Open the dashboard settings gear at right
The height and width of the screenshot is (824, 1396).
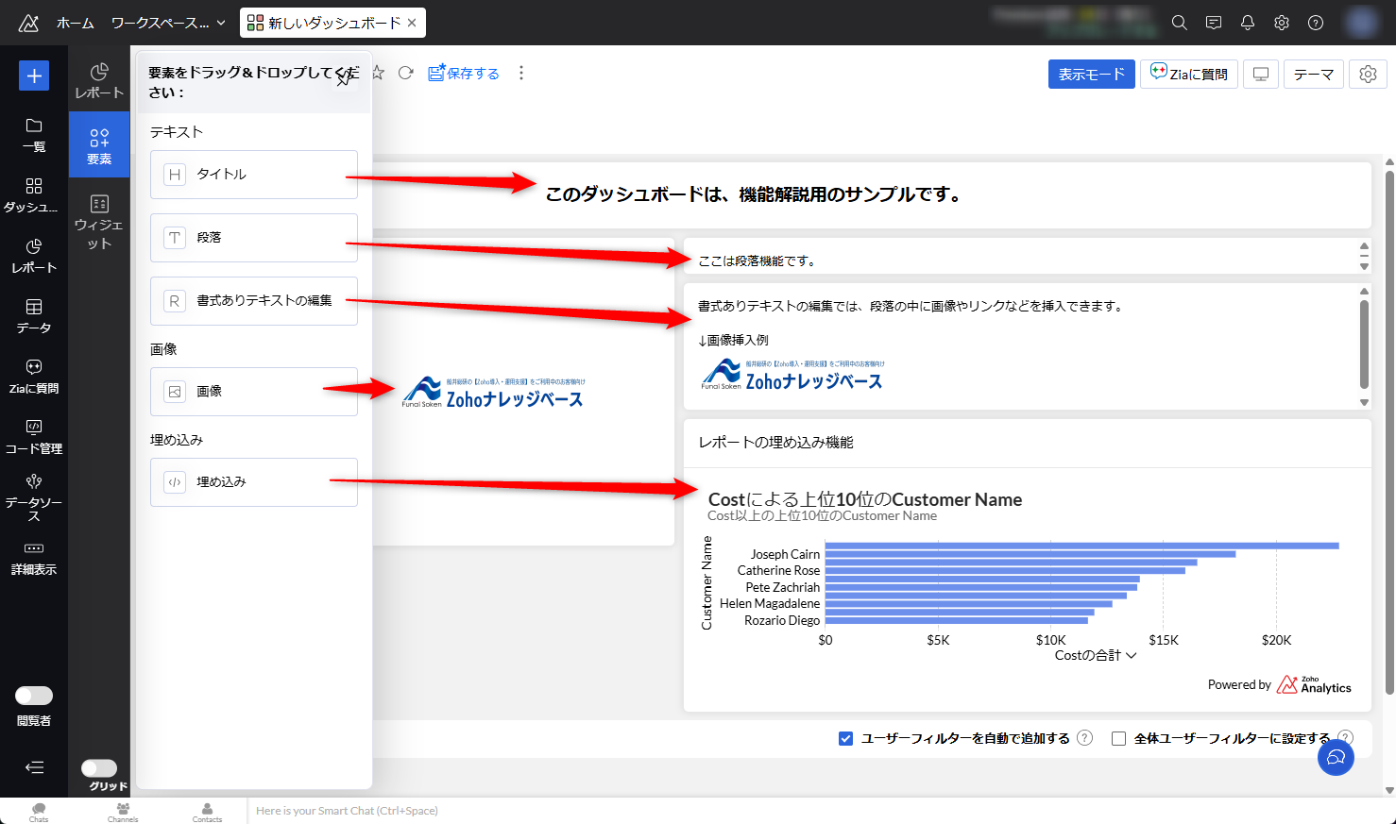[1368, 75]
